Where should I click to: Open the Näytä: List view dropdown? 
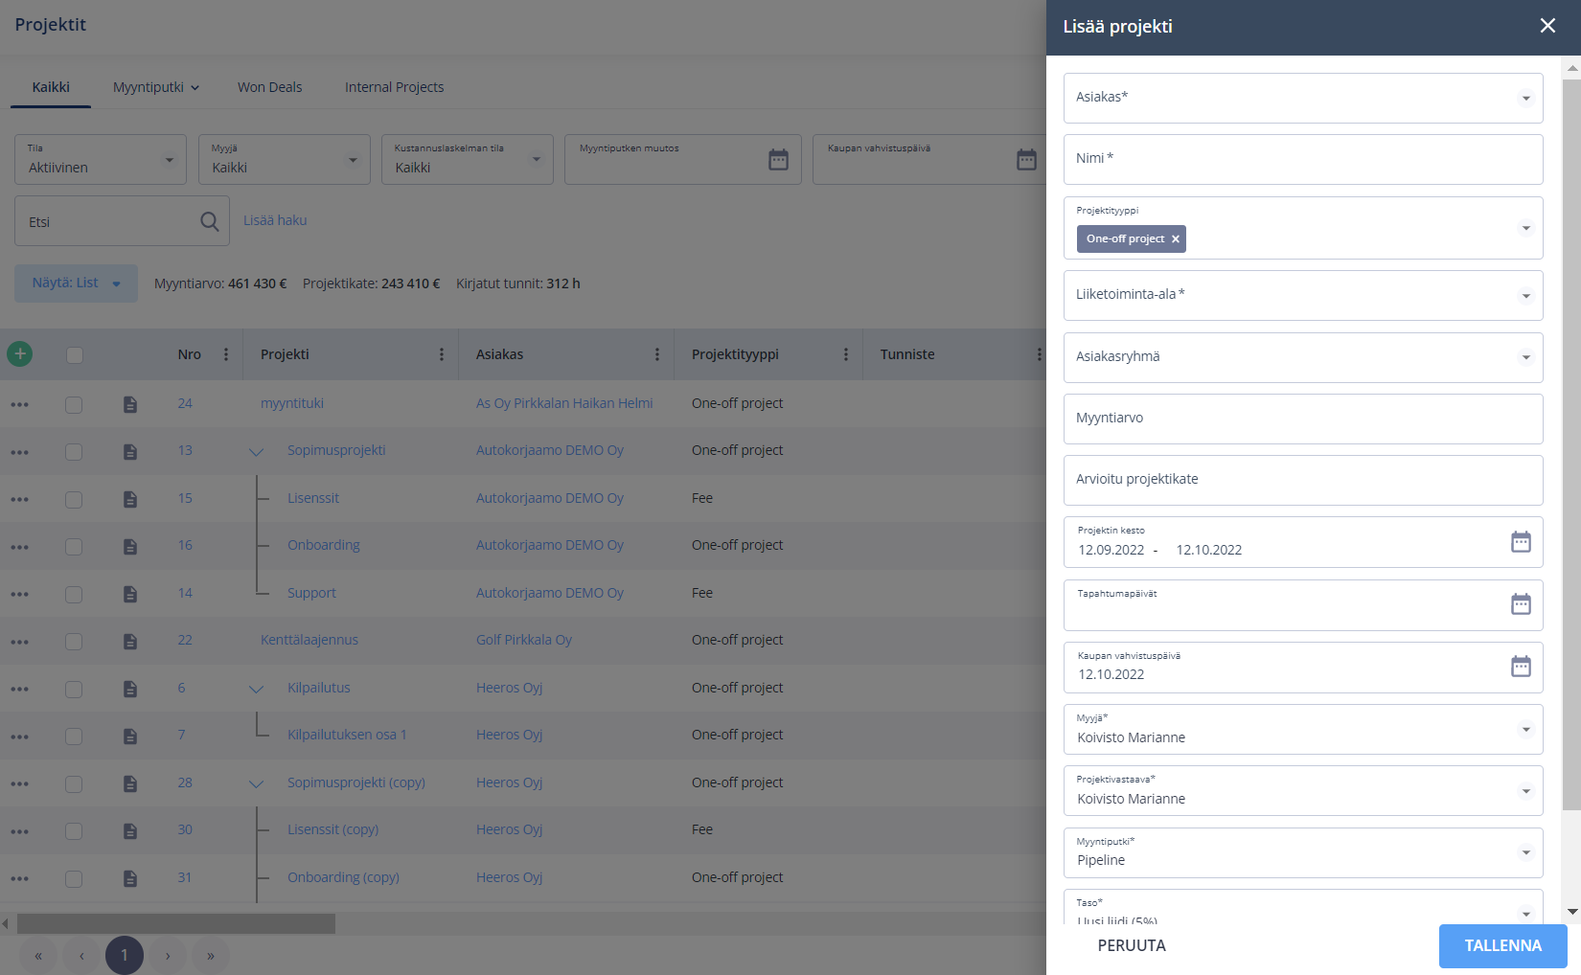[x=76, y=283]
